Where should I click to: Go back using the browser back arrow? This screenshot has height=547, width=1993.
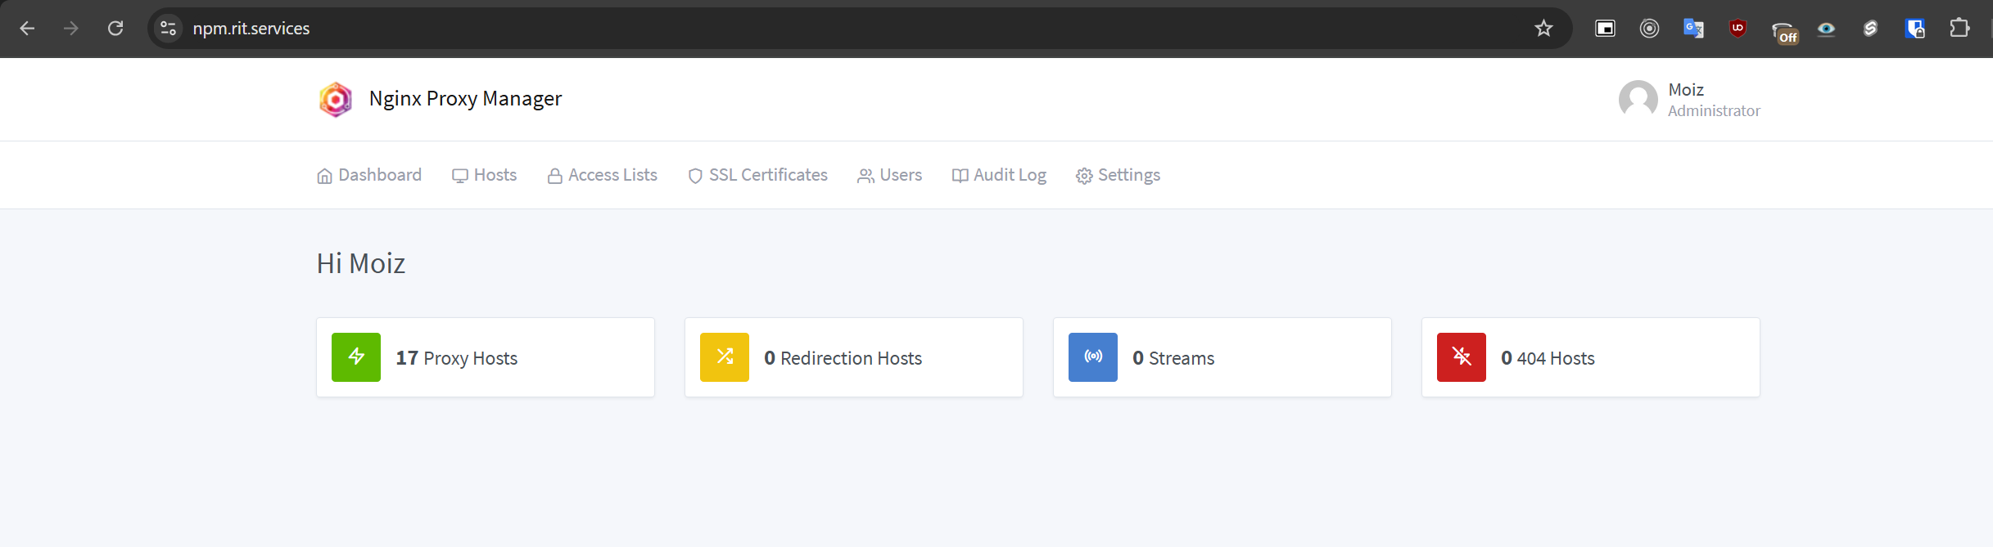[27, 29]
